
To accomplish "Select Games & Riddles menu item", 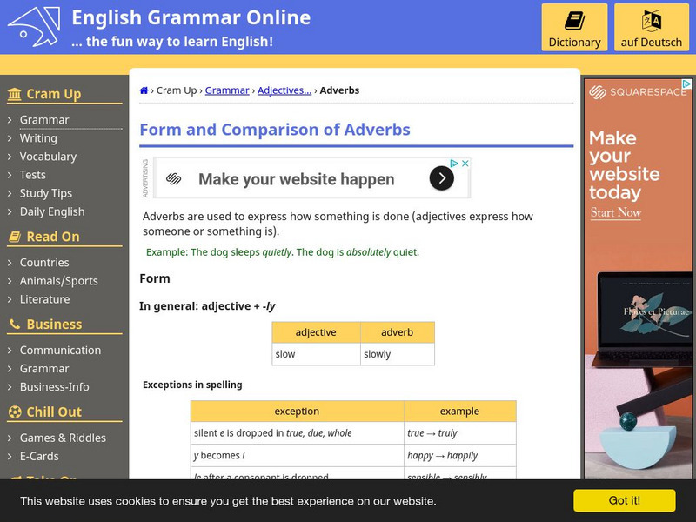I will (x=63, y=438).
